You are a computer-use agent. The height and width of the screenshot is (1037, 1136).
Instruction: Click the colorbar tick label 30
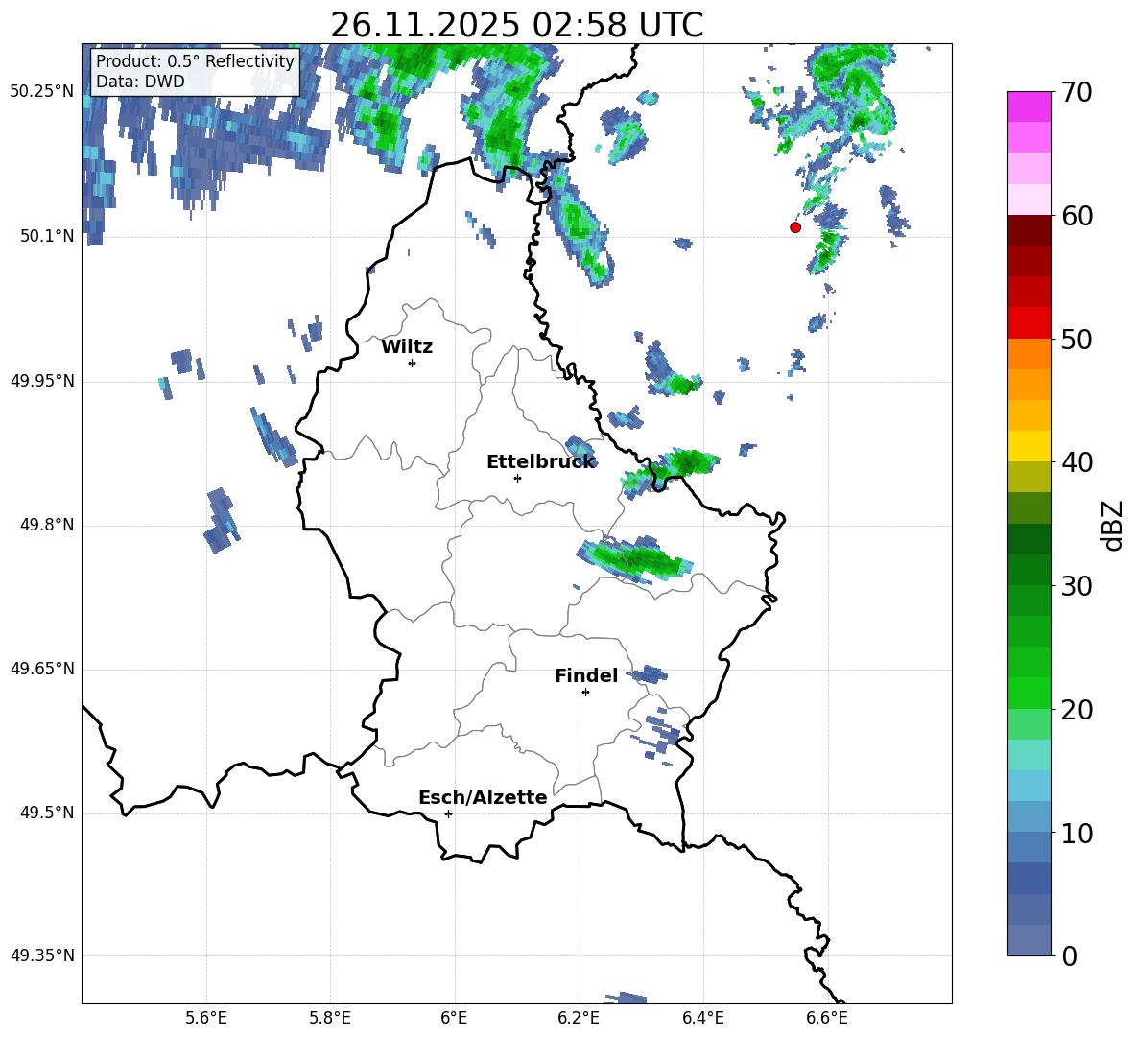1077,586
